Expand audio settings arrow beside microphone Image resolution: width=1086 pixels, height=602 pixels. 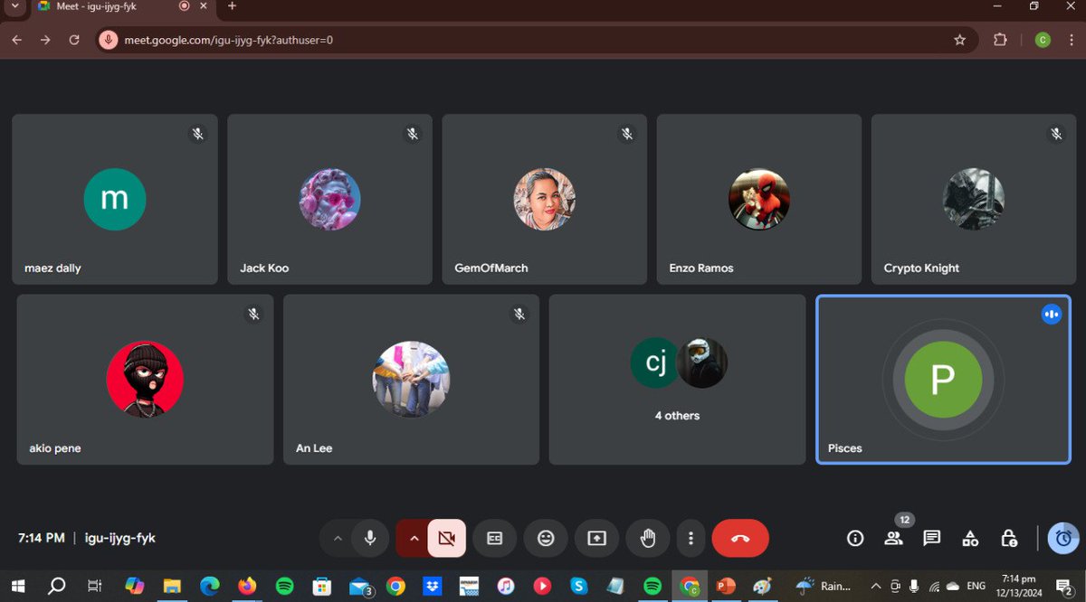(x=338, y=538)
